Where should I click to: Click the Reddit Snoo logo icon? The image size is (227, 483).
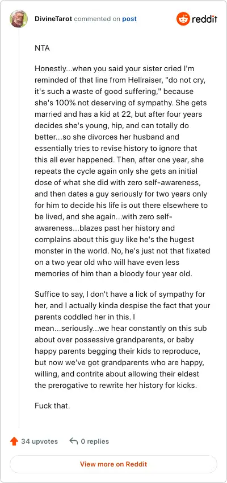click(x=183, y=19)
